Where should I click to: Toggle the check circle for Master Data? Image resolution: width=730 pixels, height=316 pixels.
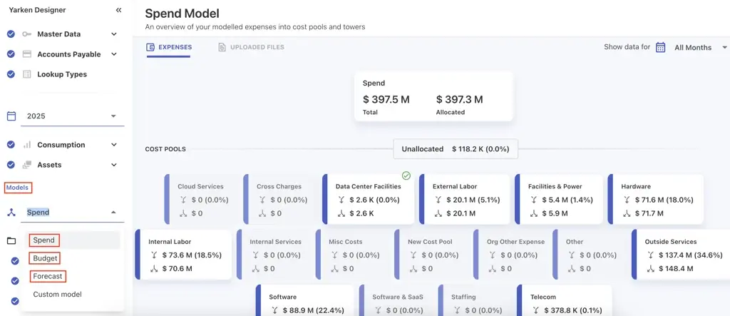11,34
